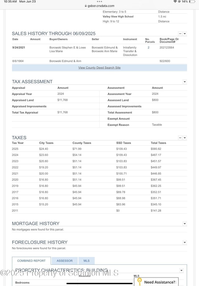Open the Need Assistance? help widget

(156, 282)
